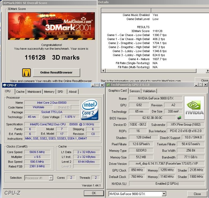Expand the NVIDIA GeForce 9800 GTX dropdown
Image resolution: width=209 pixels, height=198 pixels.
click(164, 194)
